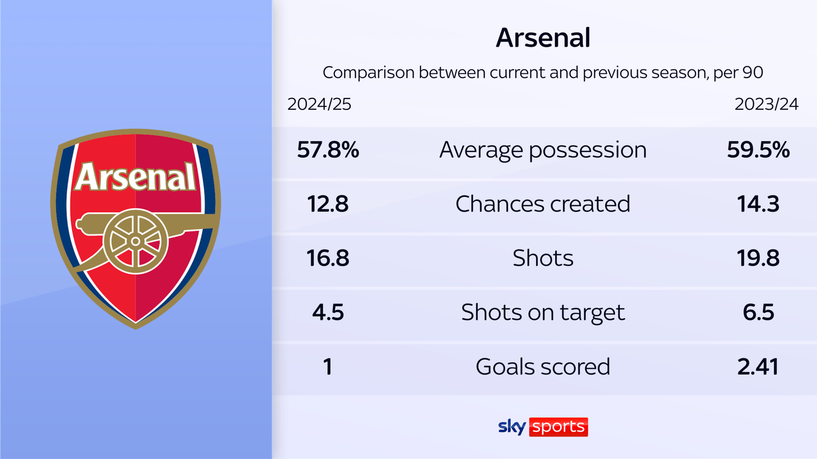Screen dimensions: 817x459
Task: Click the 12.8 chances created value
Action: [328, 204]
